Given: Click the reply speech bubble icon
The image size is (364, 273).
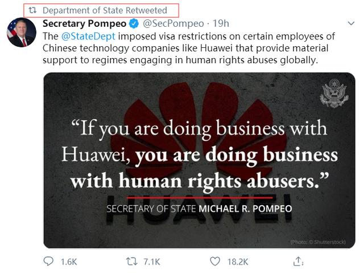Looking at the screenshot, I should click(49, 261).
